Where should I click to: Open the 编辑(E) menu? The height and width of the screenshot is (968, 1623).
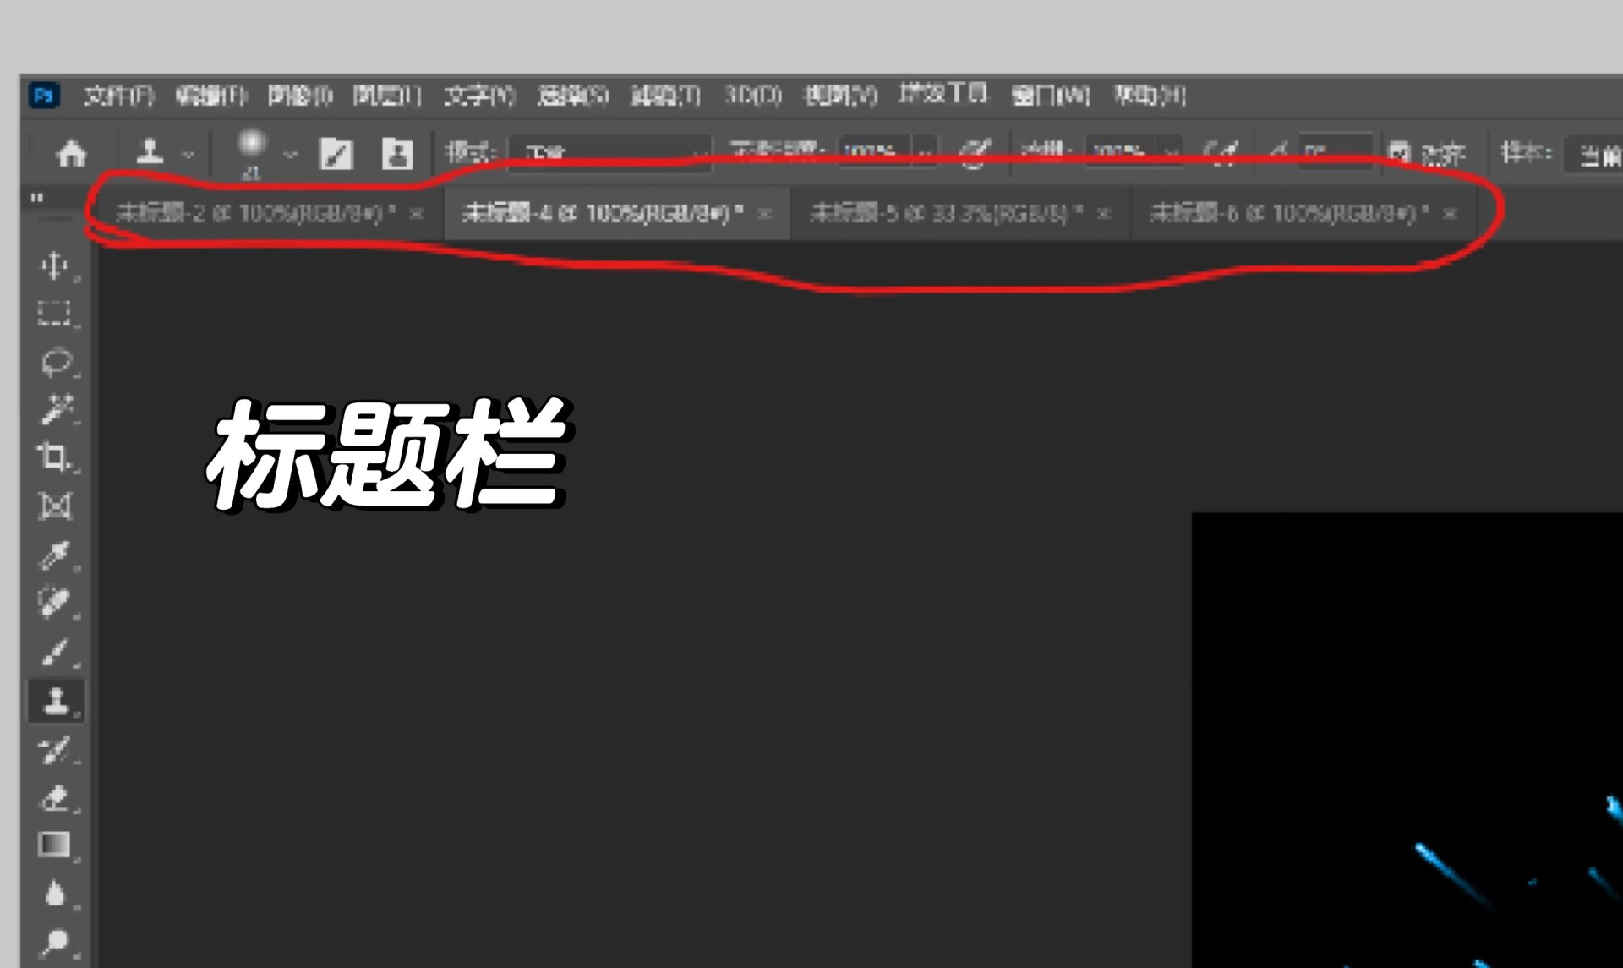[x=210, y=96]
